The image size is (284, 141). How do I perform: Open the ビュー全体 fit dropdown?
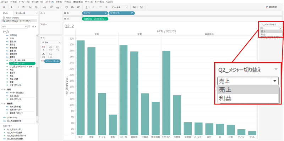point(119,7)
